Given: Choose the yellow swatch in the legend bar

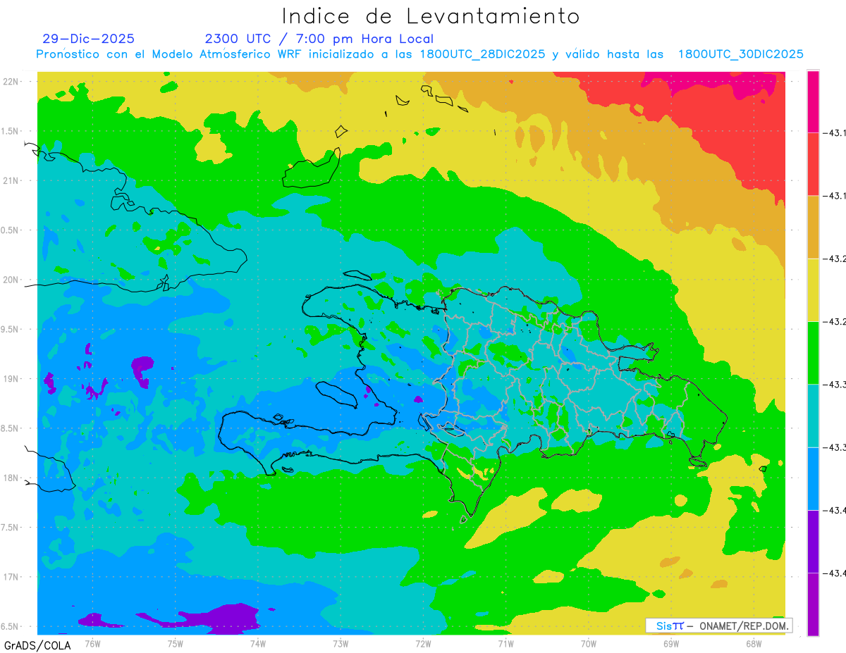Looking at the screenshot, I should (813, 290).
